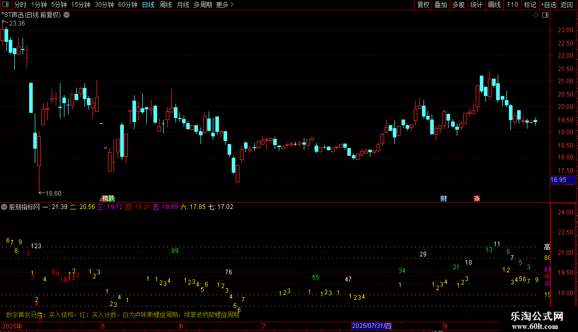This screenshot has width=578, height=332.
Task: Select the 日线 daily chart tab
Action: click(148, 5)
